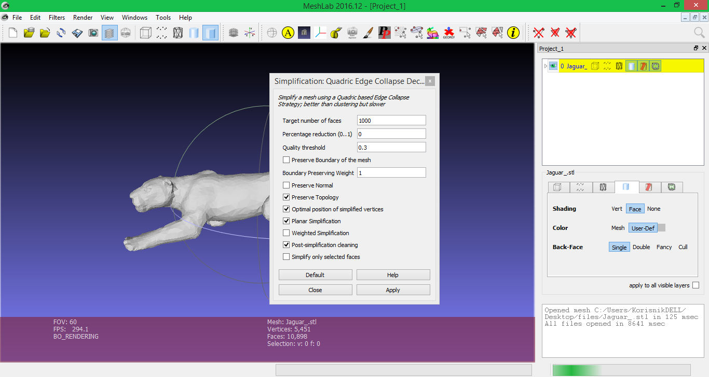Select the Z-painting brush tool
The height and width of the screenshot is (377, 709).
[x=368, y=33]
